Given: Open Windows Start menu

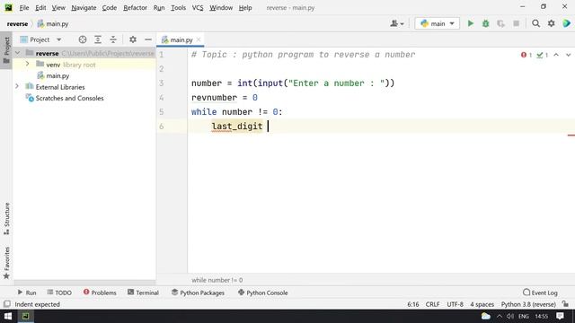Looking at the screenshot, I should coord(8,316).
